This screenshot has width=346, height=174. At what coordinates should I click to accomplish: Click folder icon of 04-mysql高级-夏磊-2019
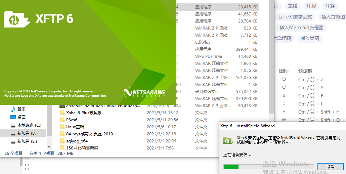(x=62, y=134)
